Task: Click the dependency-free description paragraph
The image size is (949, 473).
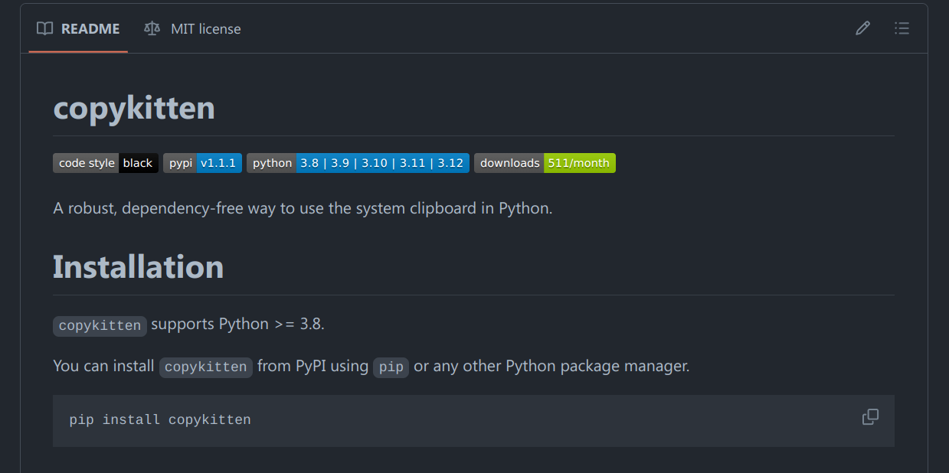Action: tap(303, 208)
